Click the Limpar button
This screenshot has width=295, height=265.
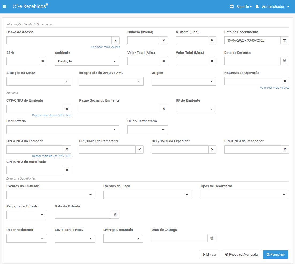209,255
